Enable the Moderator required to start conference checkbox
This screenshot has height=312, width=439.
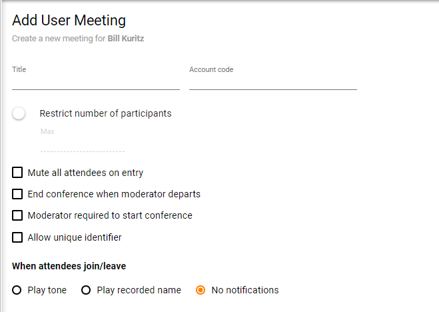point(18,216)
